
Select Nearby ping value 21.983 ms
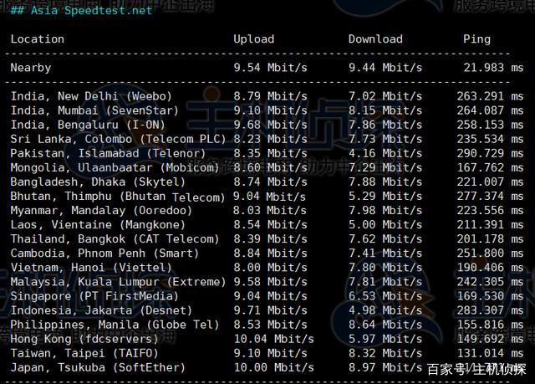[x=493, y=68]
